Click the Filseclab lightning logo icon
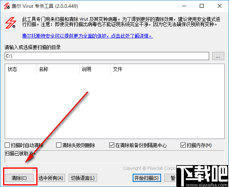Screen dimensions: 229x187 coord(11,23)
